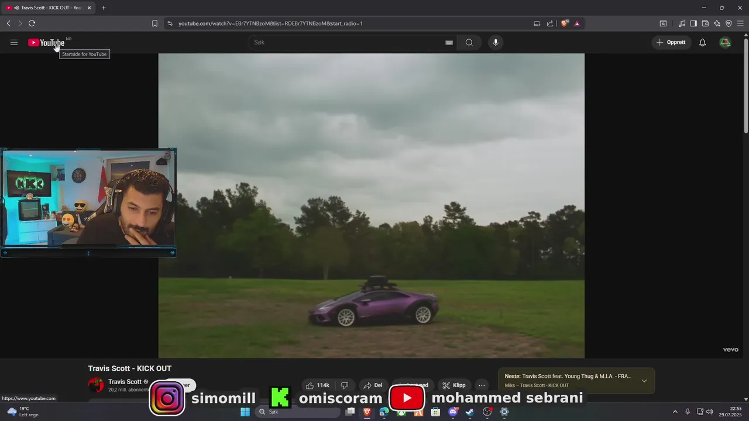Share this page icon in address bar
The width and height of the screenshot is (749, 421).
click(x=550, y=23)
